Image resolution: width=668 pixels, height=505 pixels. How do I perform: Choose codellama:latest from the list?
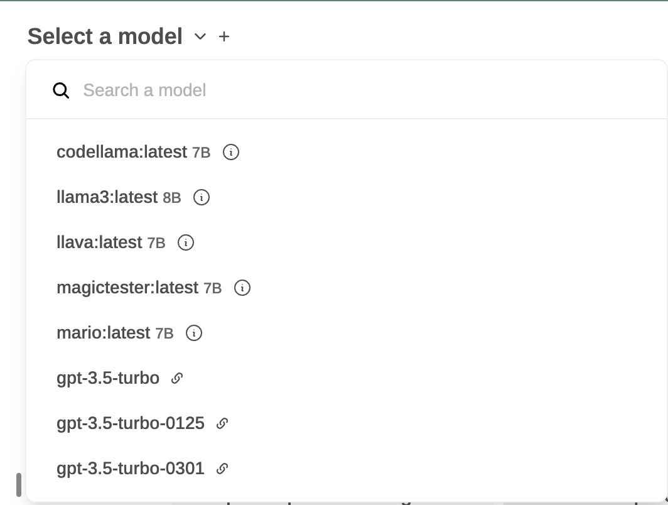tap(347, 152)
